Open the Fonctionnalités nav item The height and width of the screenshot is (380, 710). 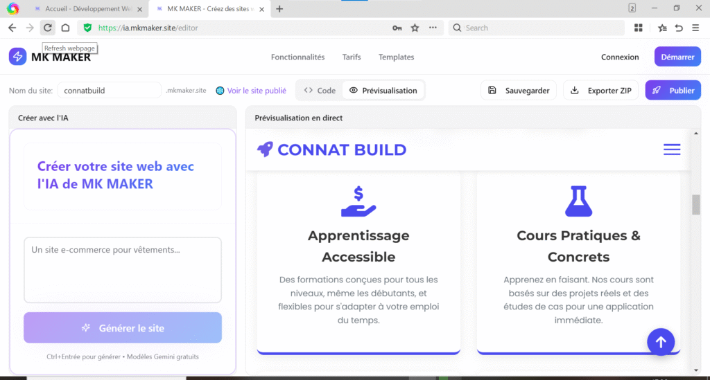pyautogui.click(x=297, y=57)
